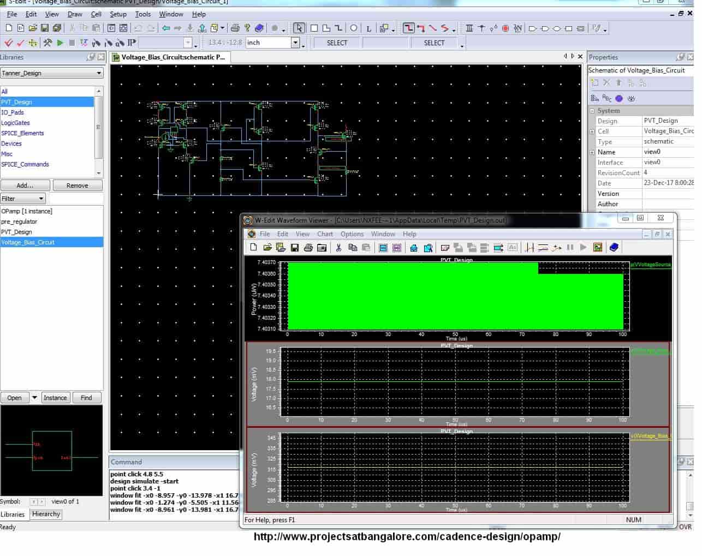The image size is (702, 556).
Task: Click the 'IP' probe icon in toolbar
Action: tap(132, 42)
